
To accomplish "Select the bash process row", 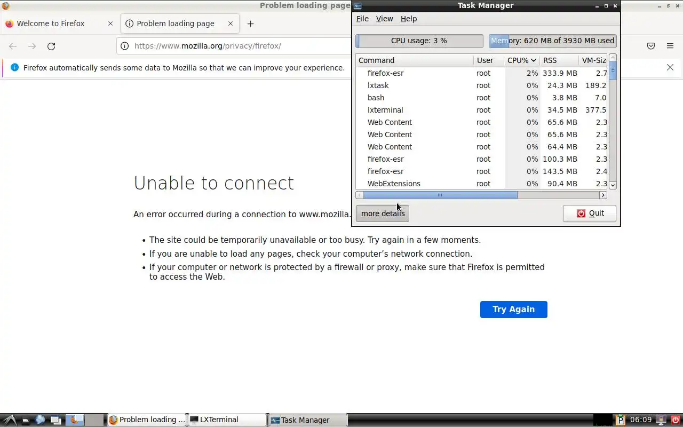I will coord(482,98).
